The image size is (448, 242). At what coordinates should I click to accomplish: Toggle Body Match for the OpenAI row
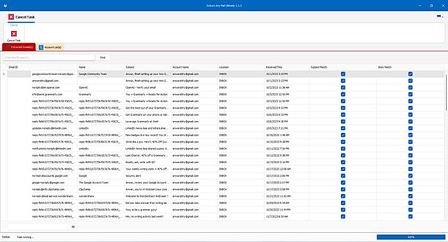pyautogui.click(x=411, y=87)
